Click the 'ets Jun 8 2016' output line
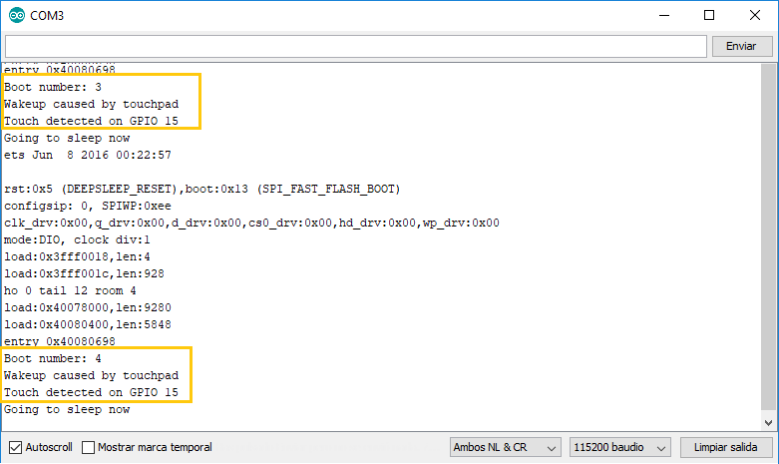 88,155
